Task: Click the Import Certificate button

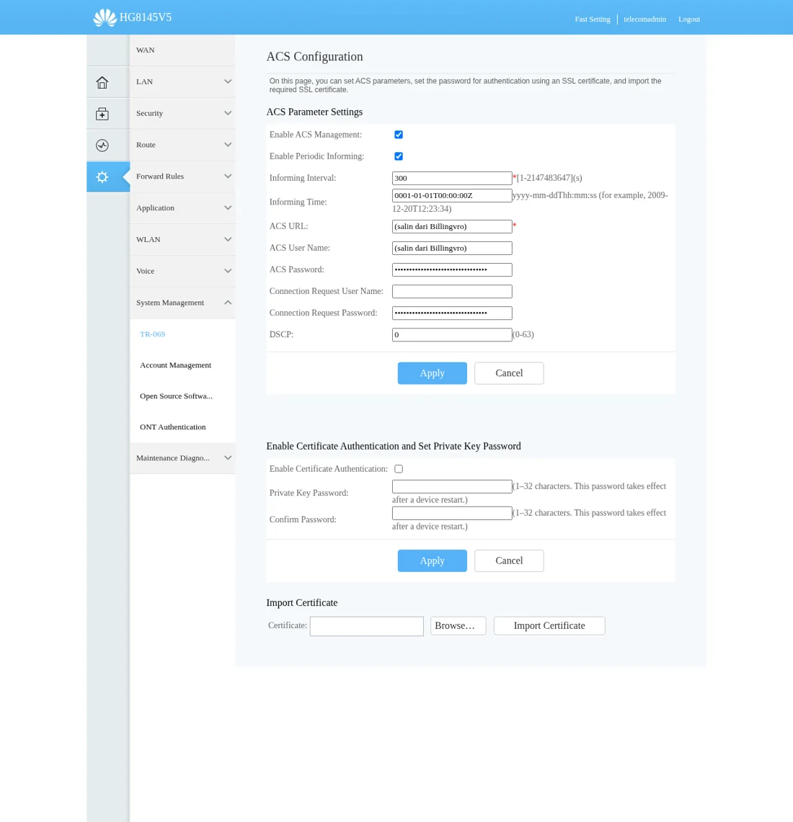Action: (549, 626)
